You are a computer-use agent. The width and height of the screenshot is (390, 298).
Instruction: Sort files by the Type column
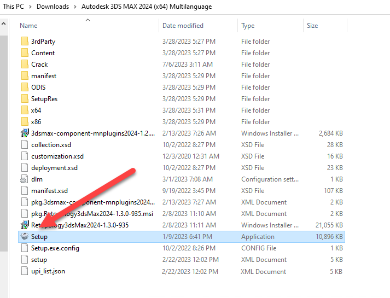(248, 26)
